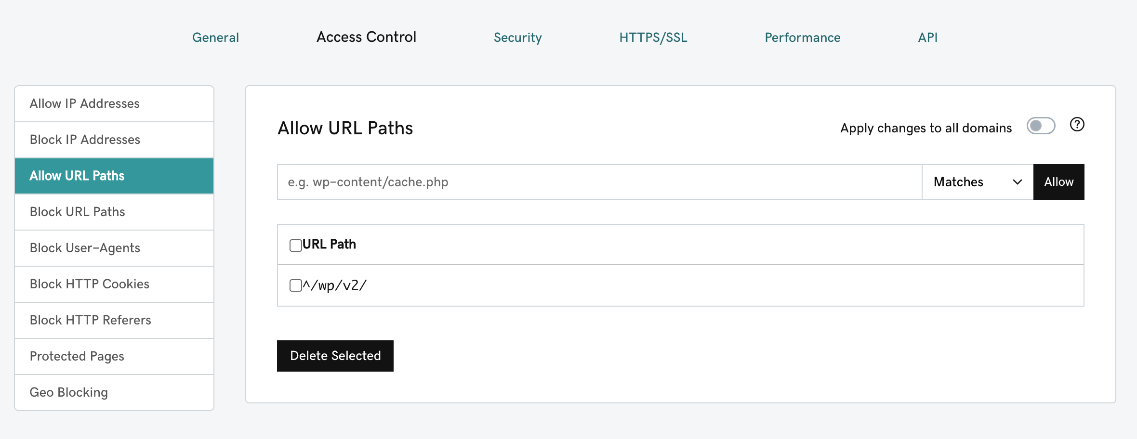The width and height of the screenshot is (1137, 439).
Task: Open the Matches dropdown
Action: tap(977, 182)
